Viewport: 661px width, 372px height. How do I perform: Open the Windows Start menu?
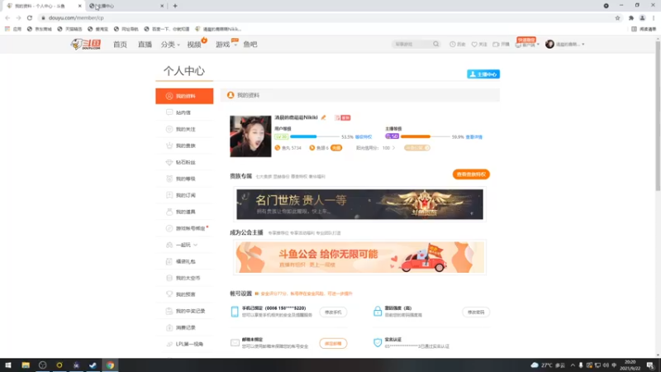[x=8, y=365]
